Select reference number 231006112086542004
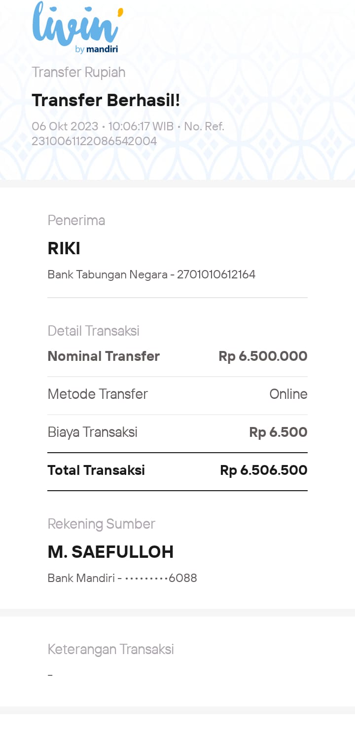355x738 pixels. click(x=94, y=141)
